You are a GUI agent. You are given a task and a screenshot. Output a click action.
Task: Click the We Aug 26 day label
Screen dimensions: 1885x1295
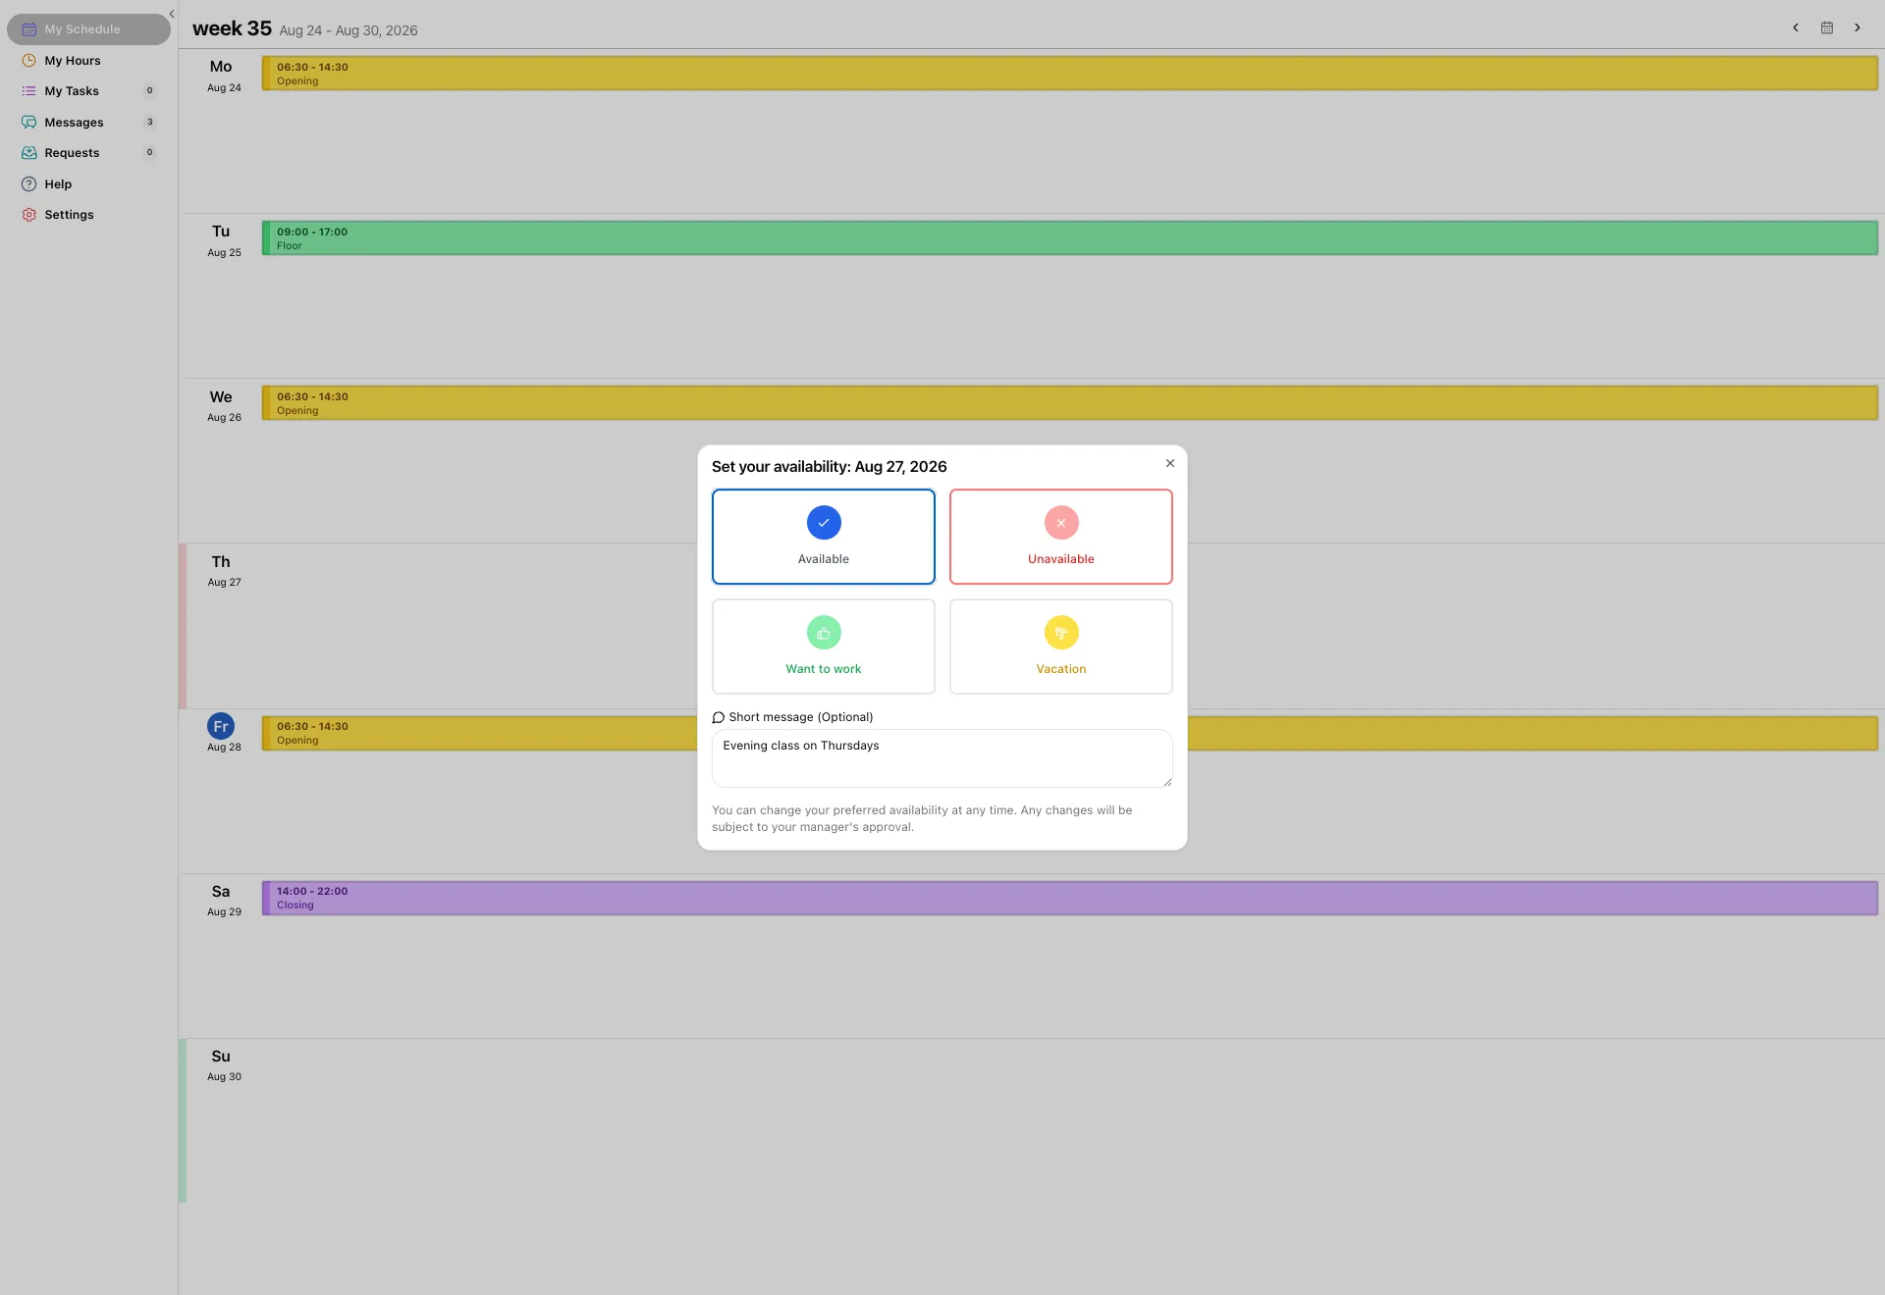click(223, 406)
